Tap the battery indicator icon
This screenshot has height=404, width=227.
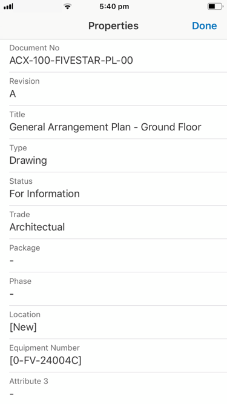pos(215,7)
